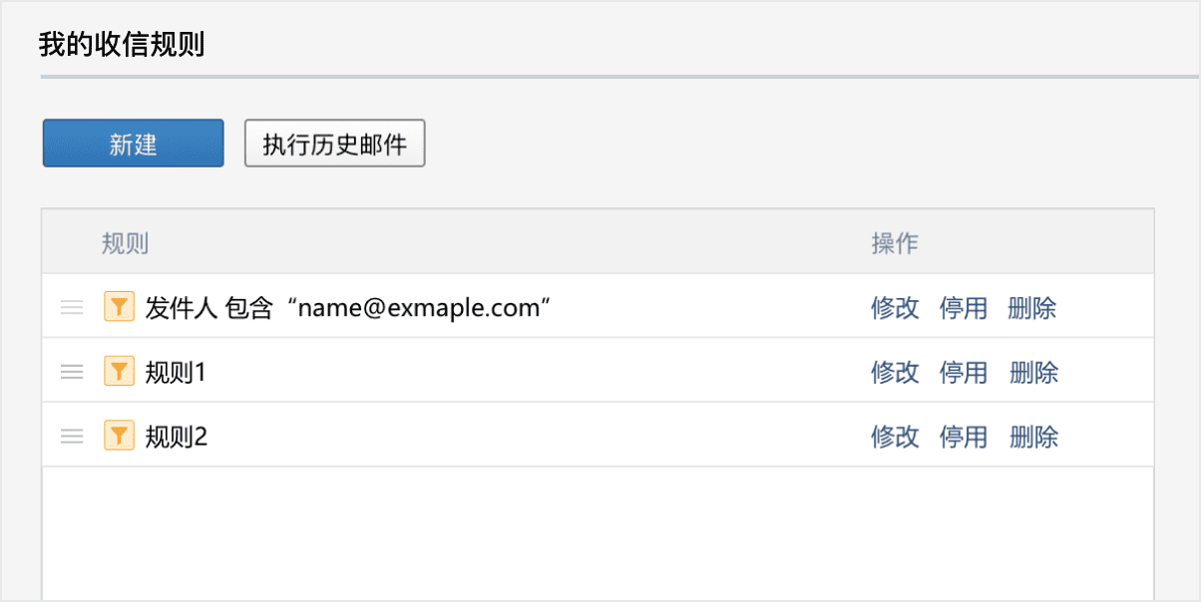Disable 规则1 using its 停用 link
The width and height of the screenshot is (1201, 602).
tap(963, 372)
